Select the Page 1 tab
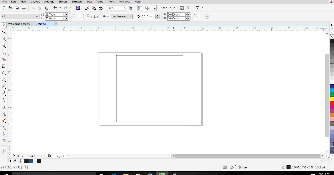The image size is (334, 175). [60, 156]
